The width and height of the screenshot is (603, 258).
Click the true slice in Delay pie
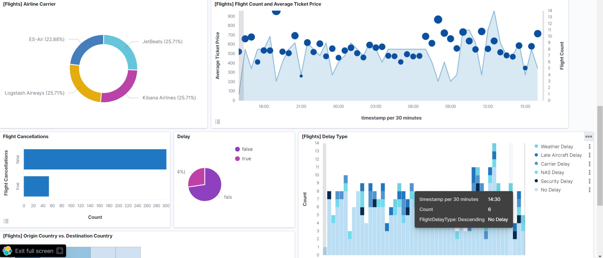pos(197,177)
